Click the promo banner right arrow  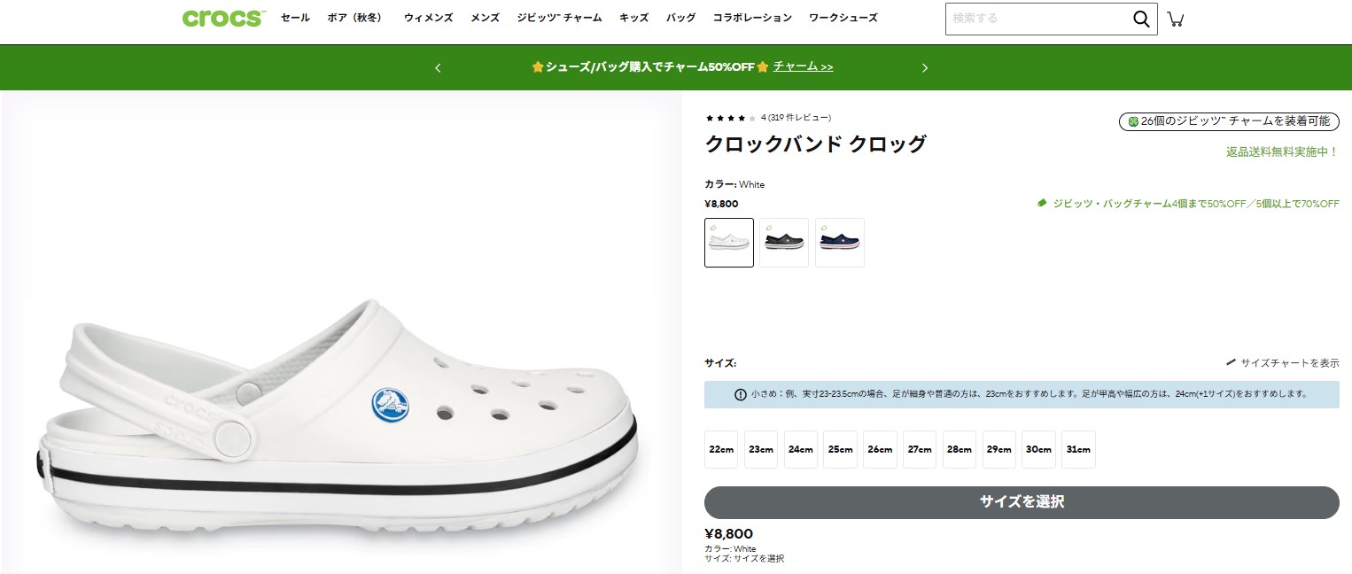click(x=925, y=67)
